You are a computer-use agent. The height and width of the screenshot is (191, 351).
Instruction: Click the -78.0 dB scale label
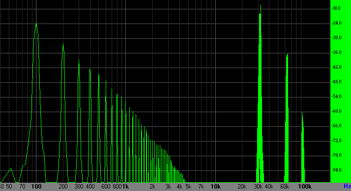pyautogui.click(x=336, y=155)
